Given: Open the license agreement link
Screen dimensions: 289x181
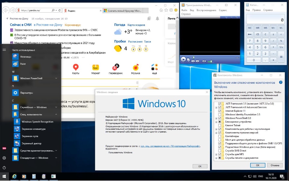Looking at the screenshot, I should coord(170,146).
